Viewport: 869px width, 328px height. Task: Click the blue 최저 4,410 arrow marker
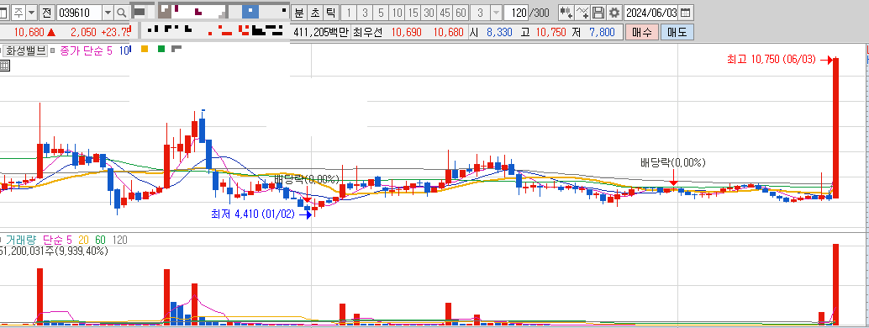[305, 214]
